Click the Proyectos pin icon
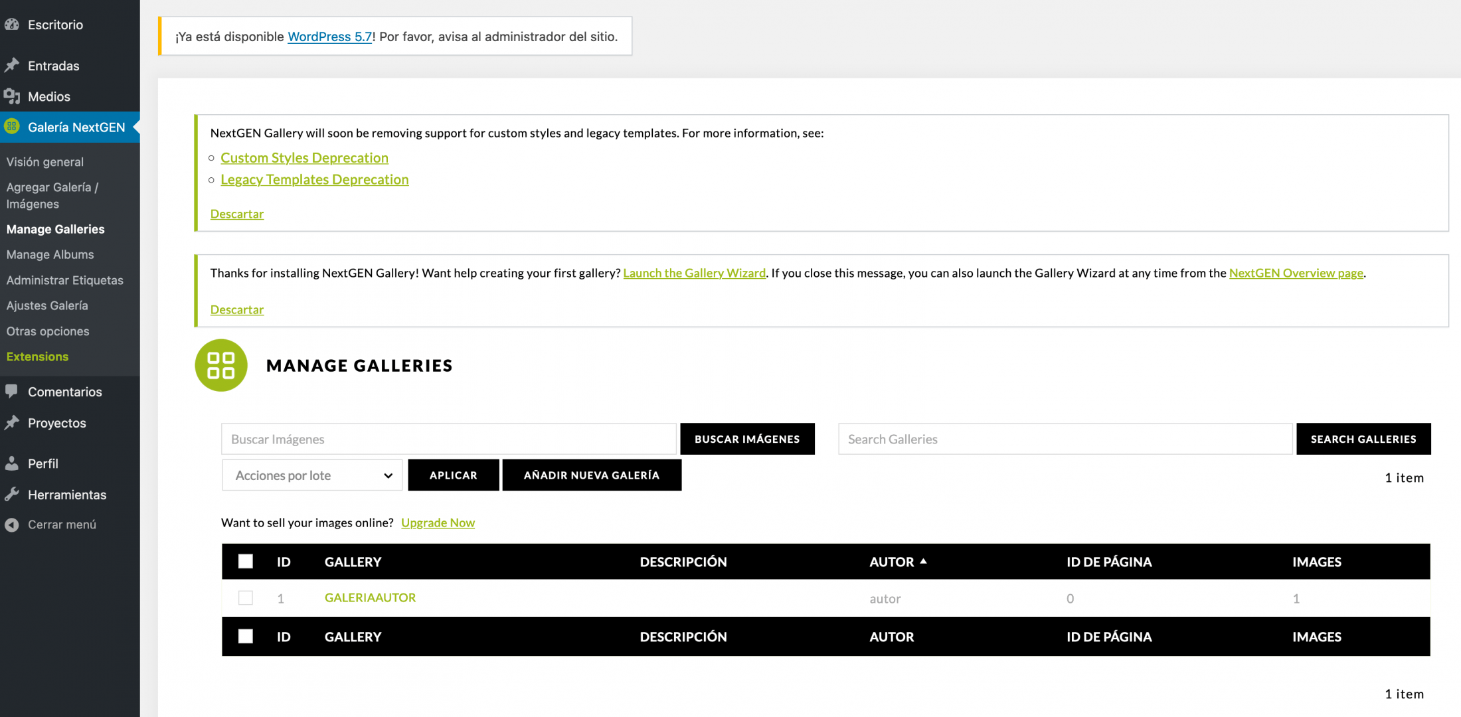The image size is (1461, 717). point(11,422)
